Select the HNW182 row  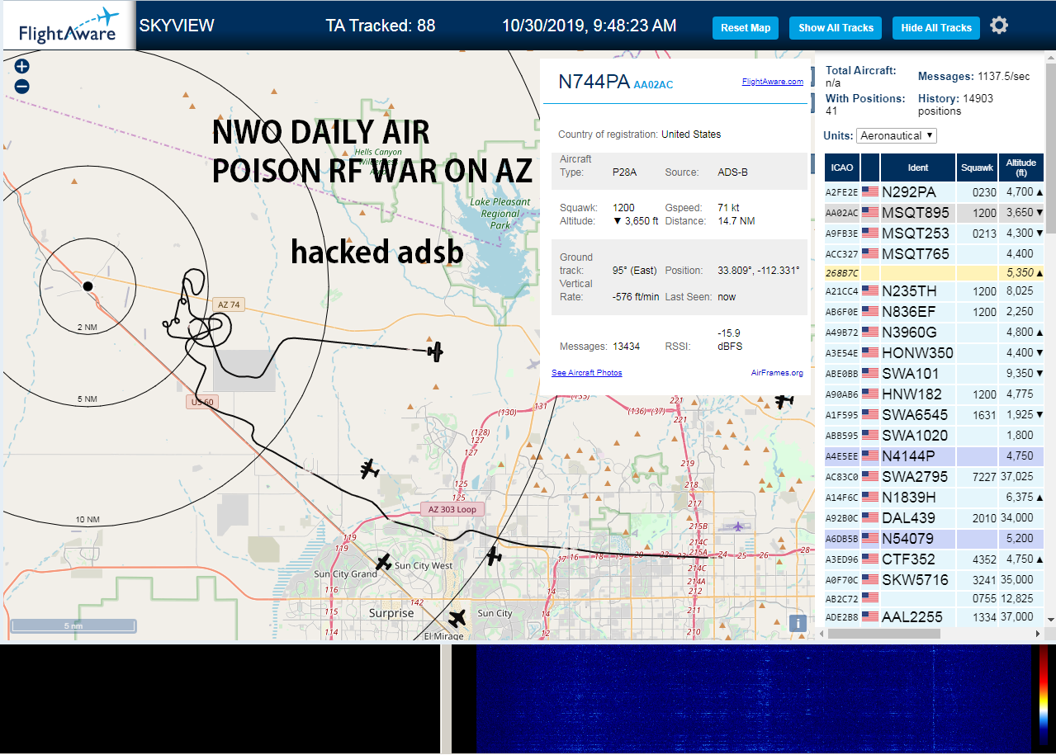(x=935, y=394)
